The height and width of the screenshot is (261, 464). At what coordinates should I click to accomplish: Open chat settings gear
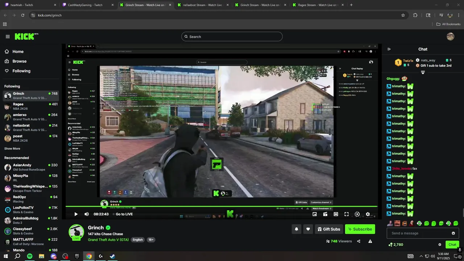click(440, 245)
